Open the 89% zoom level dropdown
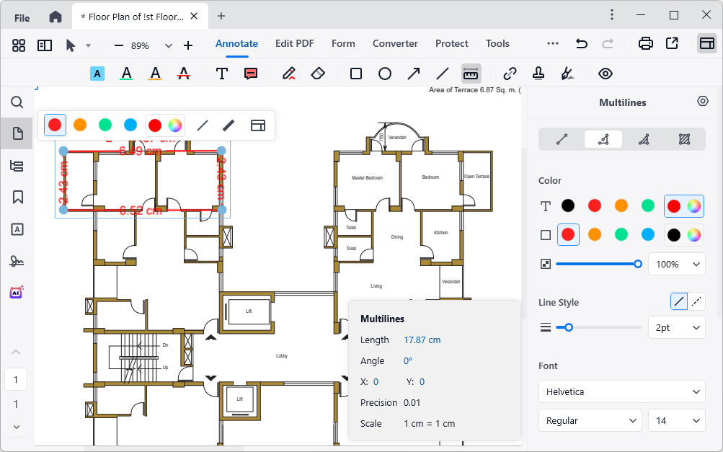This screenshot has width=723, height=452. point(168,44)
